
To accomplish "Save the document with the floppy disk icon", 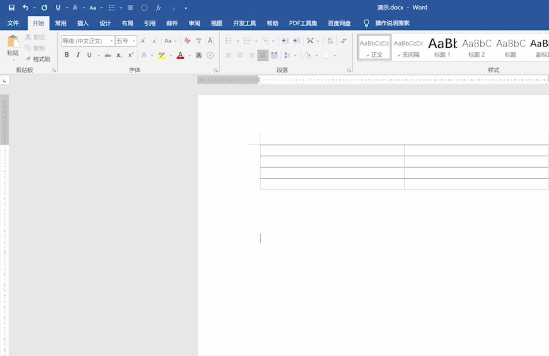I will (x=11, y=8).
